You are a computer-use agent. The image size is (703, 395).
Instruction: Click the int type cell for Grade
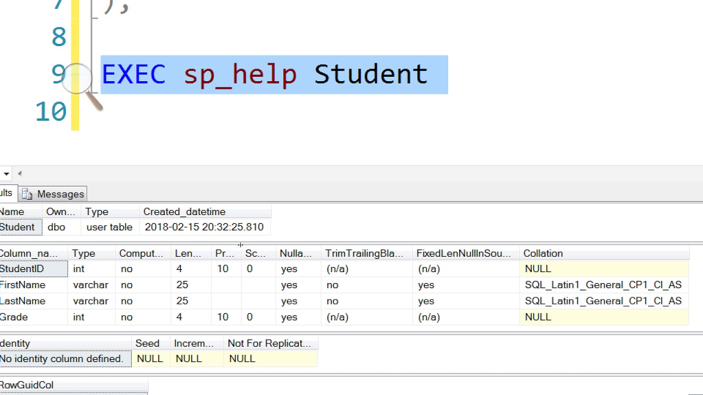(x=92, y=317)
